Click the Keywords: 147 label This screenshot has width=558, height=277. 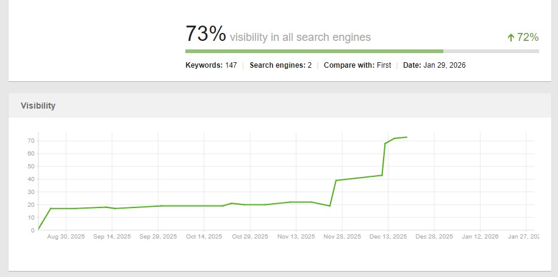[211, 65]
